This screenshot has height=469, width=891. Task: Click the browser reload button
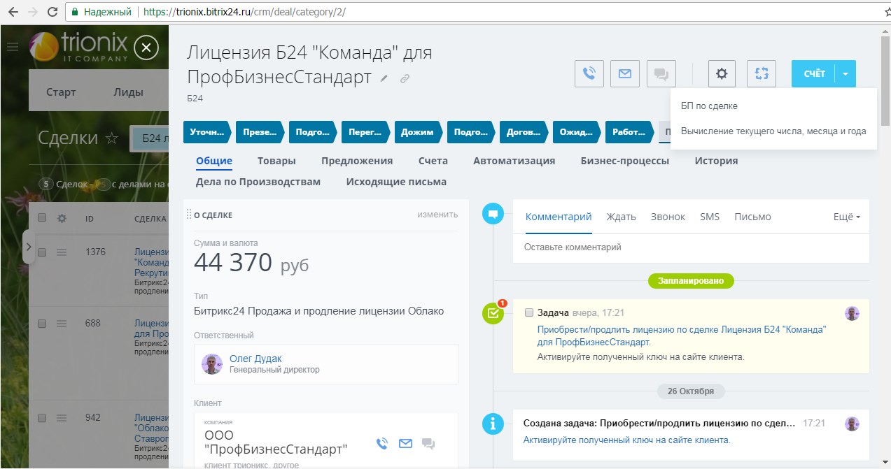[52, 12]
